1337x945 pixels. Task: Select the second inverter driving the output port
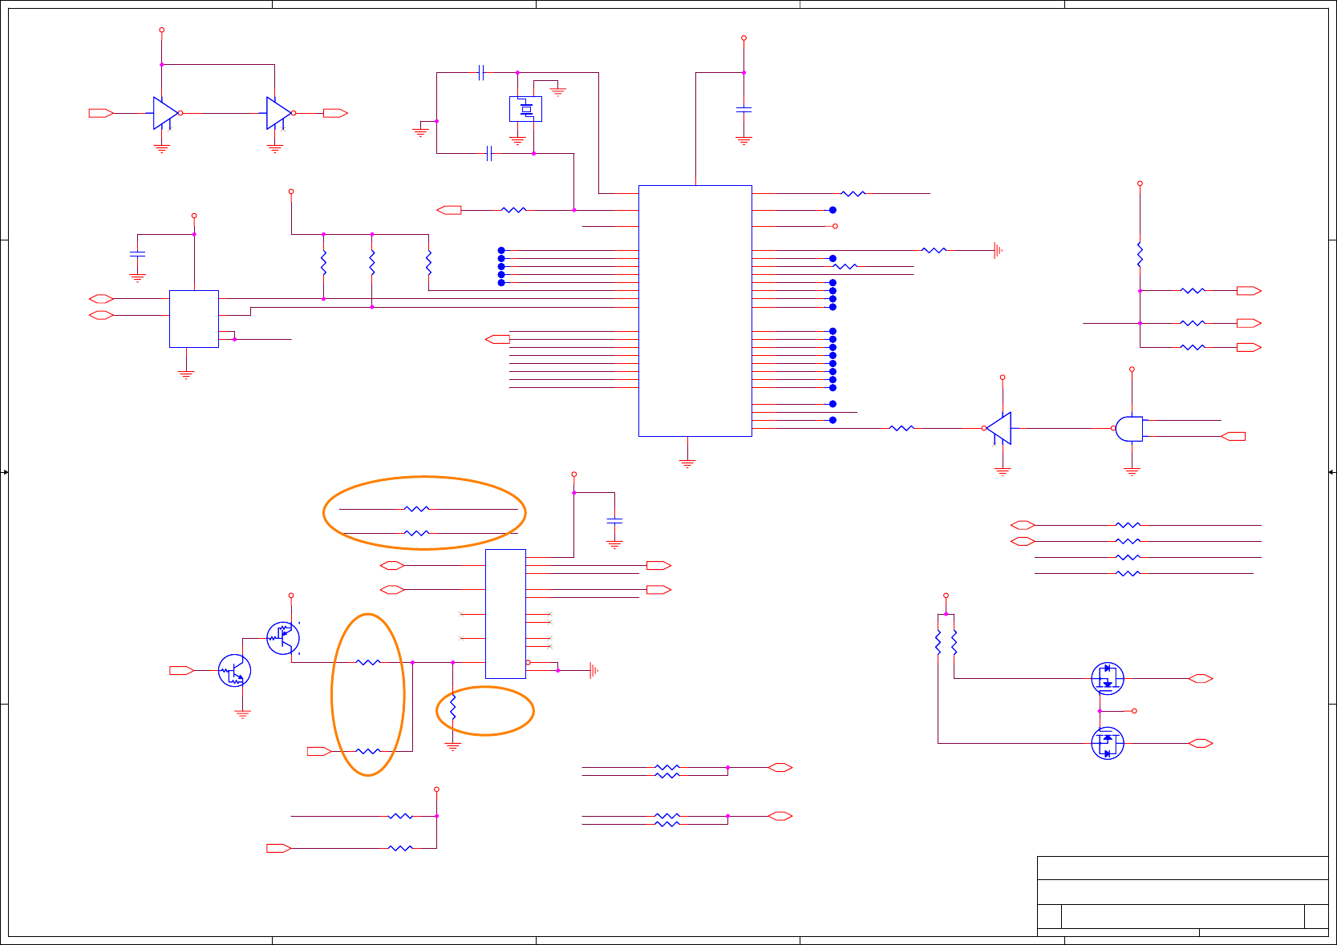tap(279, 113)
